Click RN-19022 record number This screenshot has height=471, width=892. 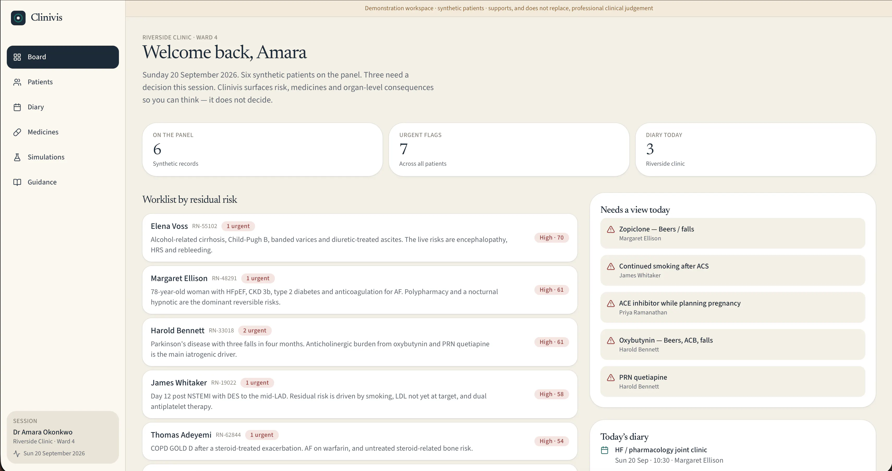(224, 383)
